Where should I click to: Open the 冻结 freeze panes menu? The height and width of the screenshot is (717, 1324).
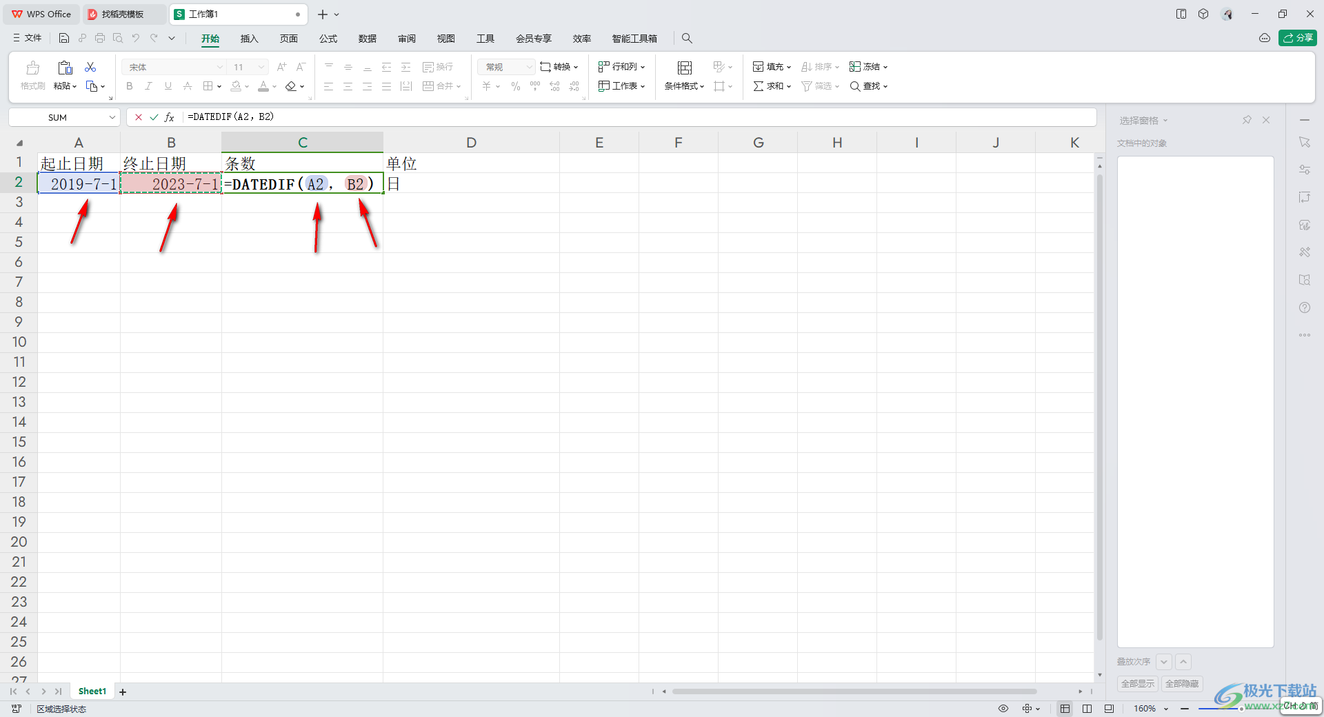coord(869,67)
